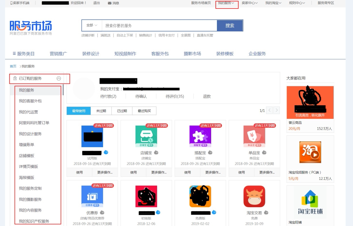
Task: Open the 淘宝交易 bull icon
Action: click(x=254, y=196)
